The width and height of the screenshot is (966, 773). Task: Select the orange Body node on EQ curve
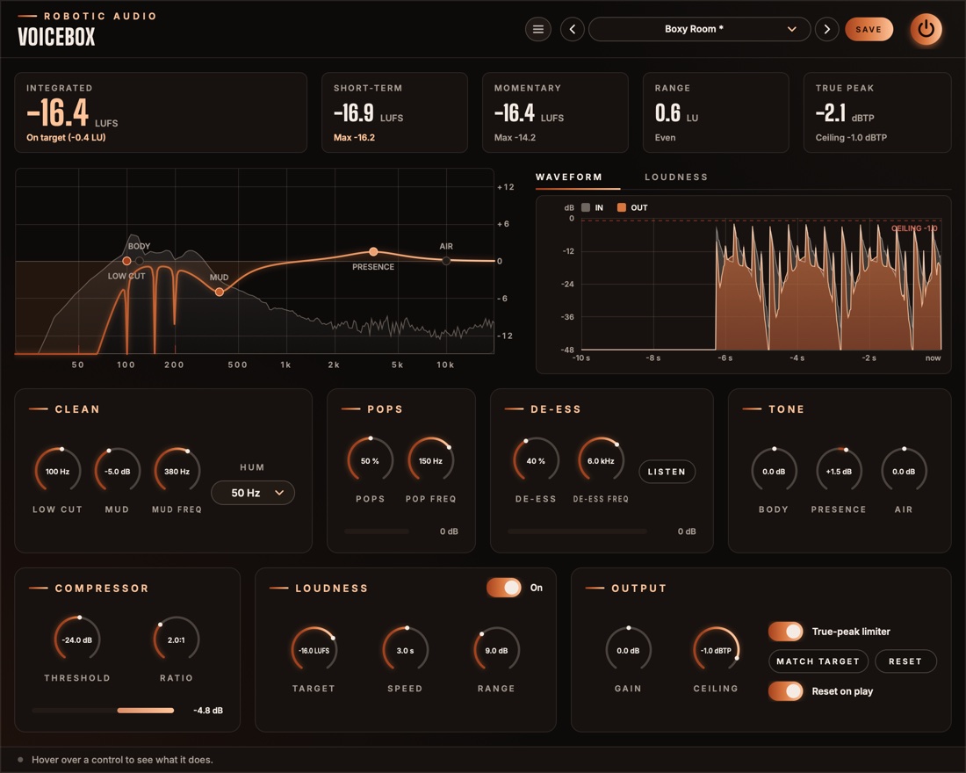(x=126, y=261)
